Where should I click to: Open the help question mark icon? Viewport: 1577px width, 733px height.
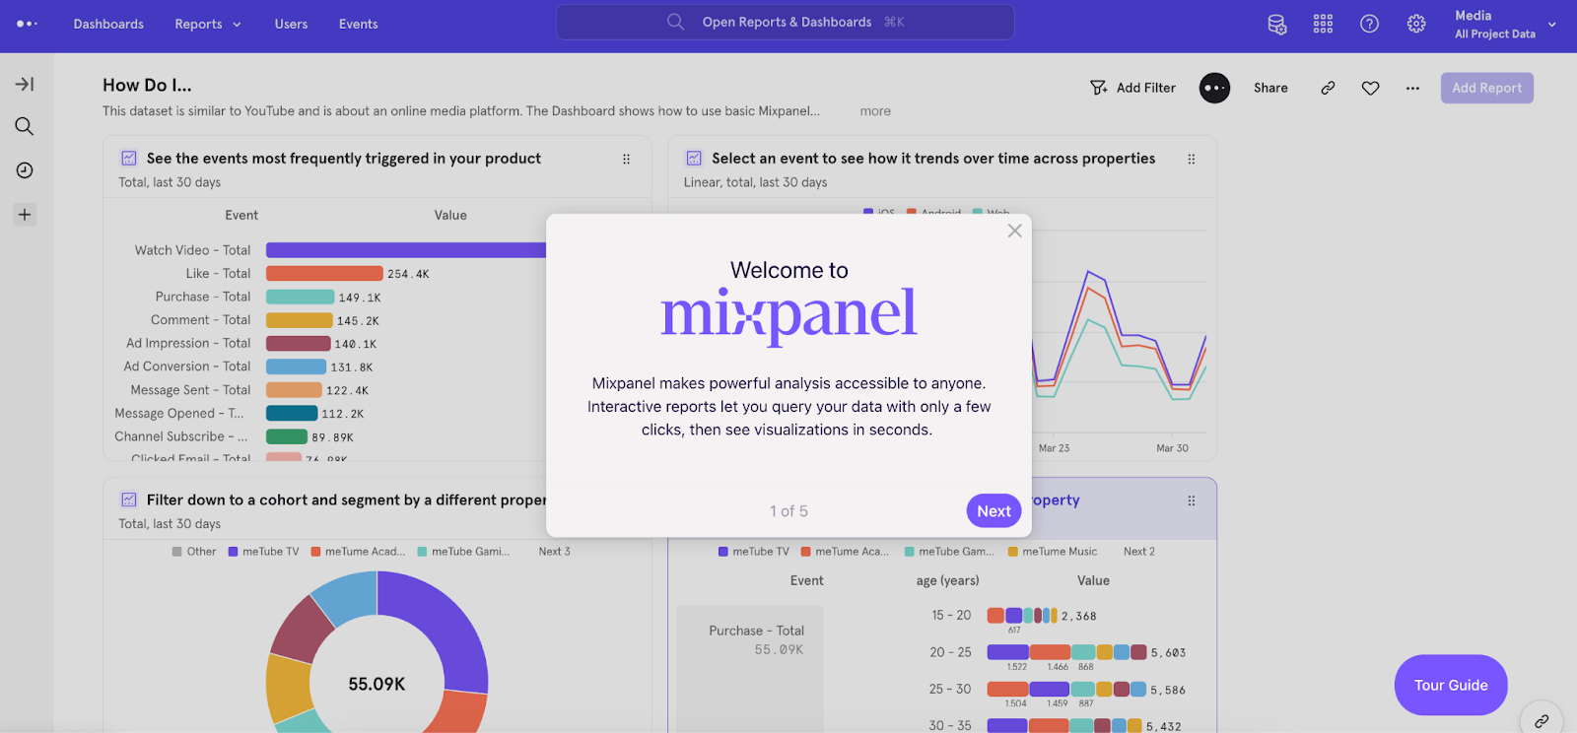click(1369, 24)
